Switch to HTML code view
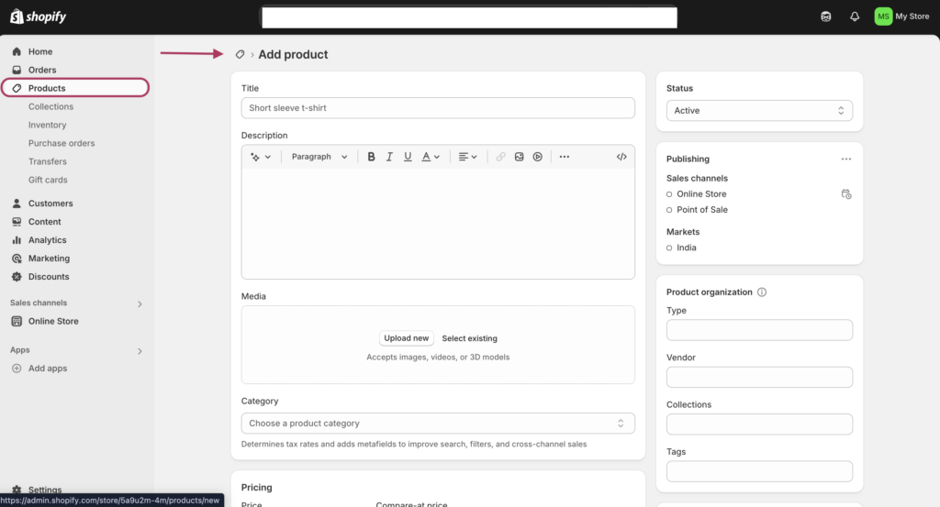940x507 pixels. coord(621,157)
